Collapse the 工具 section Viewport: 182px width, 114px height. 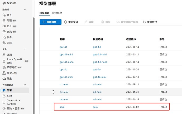point(25,49)
